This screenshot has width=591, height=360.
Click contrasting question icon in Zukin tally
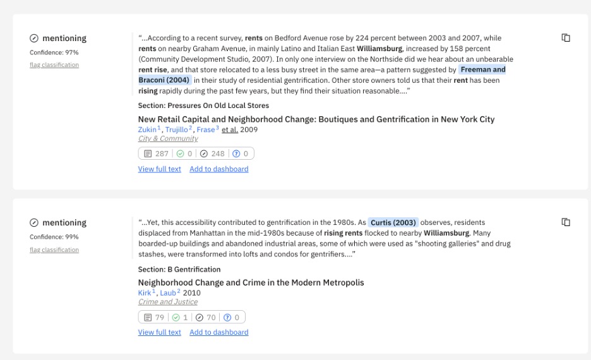pos(236,153)
